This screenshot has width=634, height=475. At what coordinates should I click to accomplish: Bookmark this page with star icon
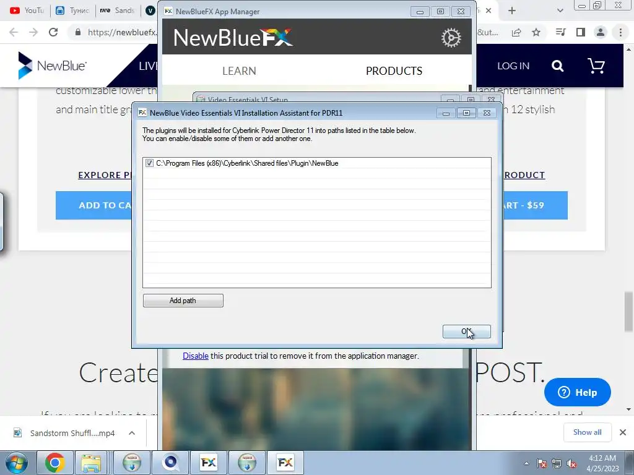coord(536,32)
